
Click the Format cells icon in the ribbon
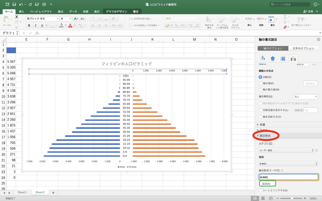[272, 20]
